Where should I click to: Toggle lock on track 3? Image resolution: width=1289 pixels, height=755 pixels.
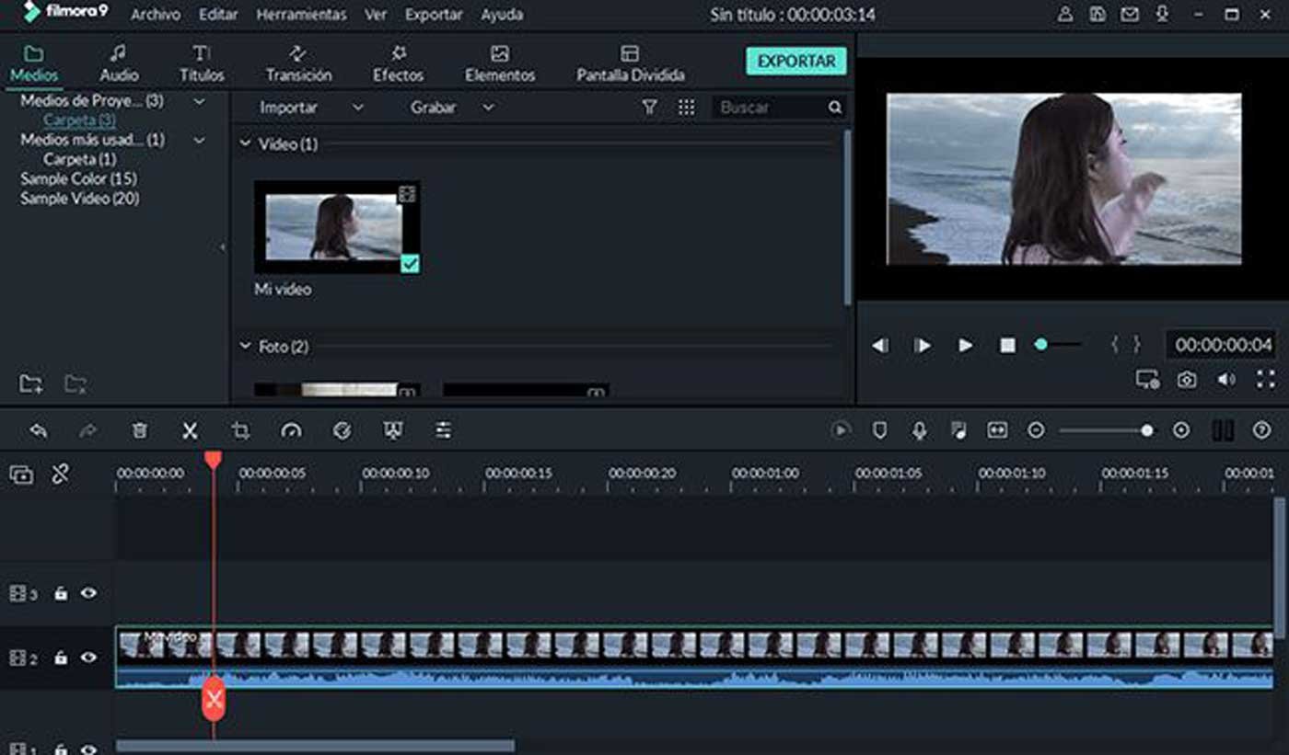click(x=61, y=594)
